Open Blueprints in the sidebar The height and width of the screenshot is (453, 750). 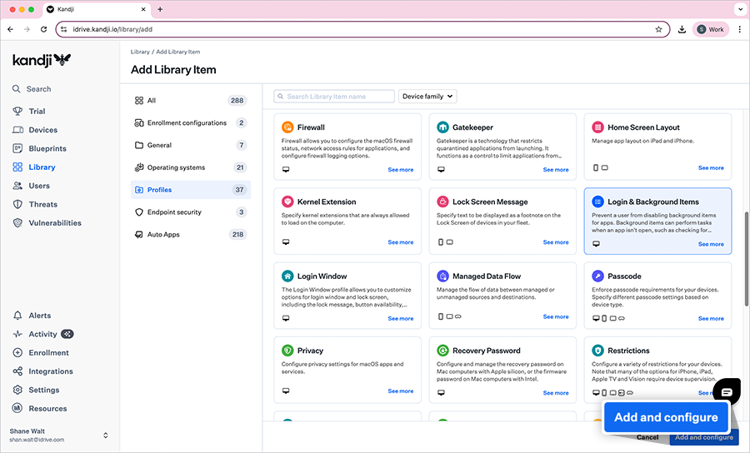click(x=47, y=148)
